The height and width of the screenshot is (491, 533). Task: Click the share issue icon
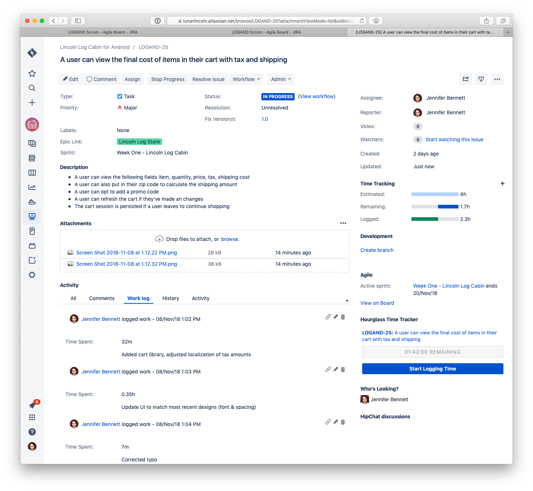click(x=466, y=79)
